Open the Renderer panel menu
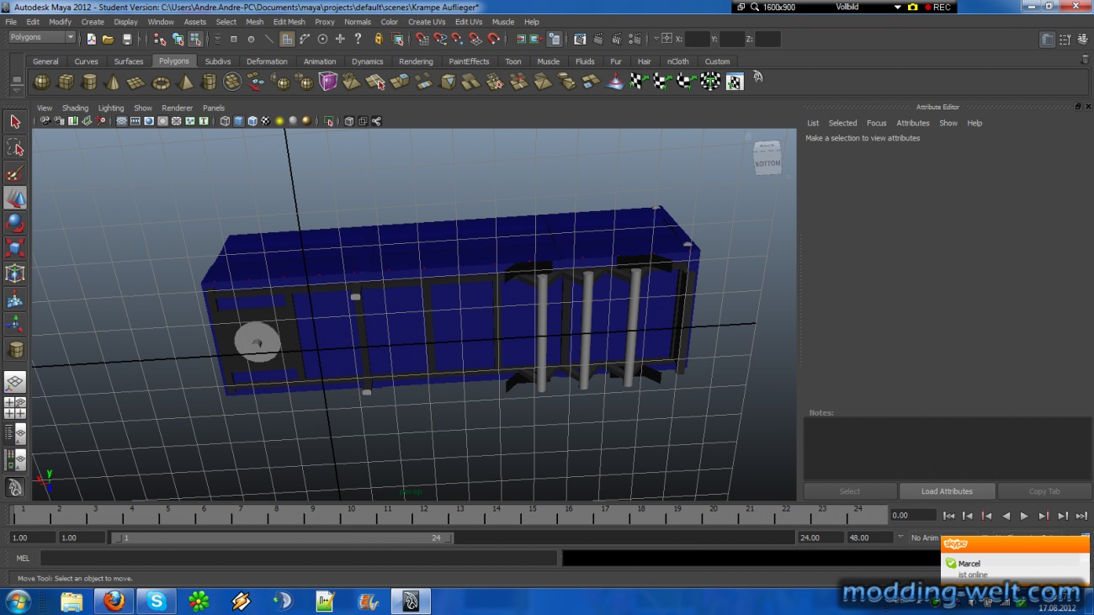 [x=178, y=108]
